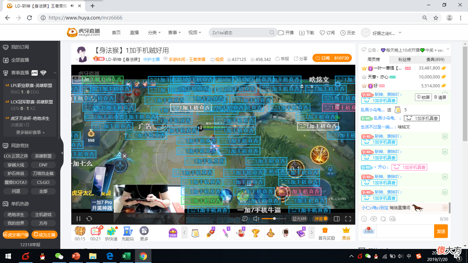Collapse the 赛事直播 sidebar section
Image resolution: width=468 pixels, height=263 pixels.
click(55, 73)
